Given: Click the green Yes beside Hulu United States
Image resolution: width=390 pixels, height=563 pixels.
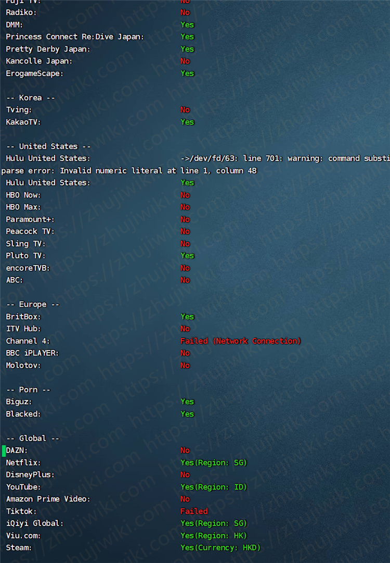Looking at the screenshot, I should point(187,183).
